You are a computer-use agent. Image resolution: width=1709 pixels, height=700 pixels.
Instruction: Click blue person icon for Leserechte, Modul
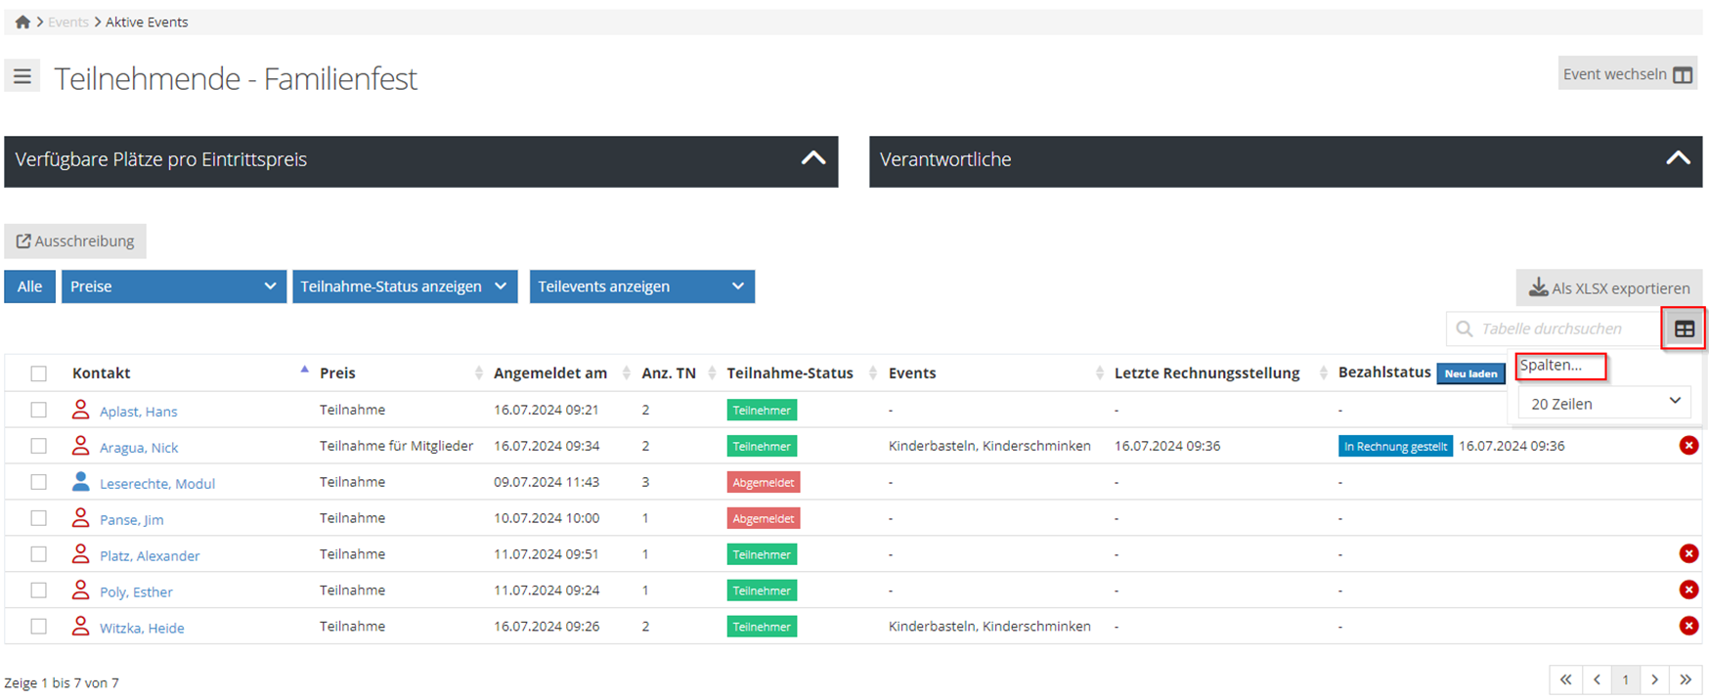[x=81, y=482]
